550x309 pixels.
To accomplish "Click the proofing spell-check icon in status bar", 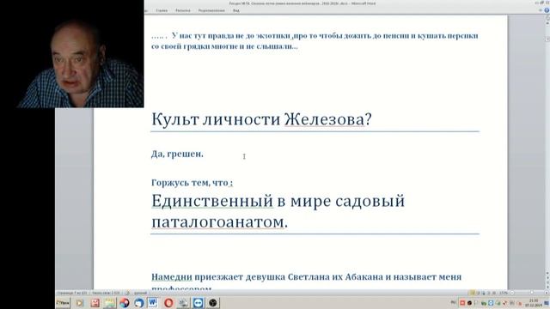I will (x=128, y=293).
